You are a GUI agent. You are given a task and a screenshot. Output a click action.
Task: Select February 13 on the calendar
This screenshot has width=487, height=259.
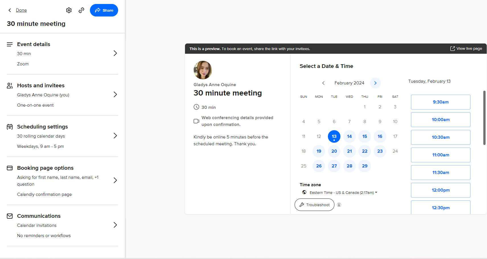(334, 136)
